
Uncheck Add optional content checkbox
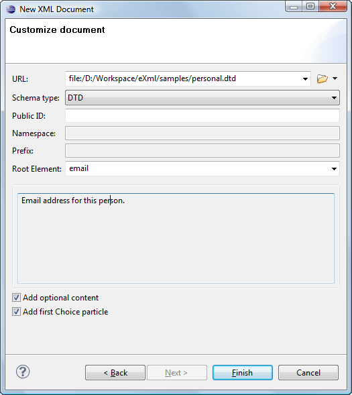pos(16,298)
